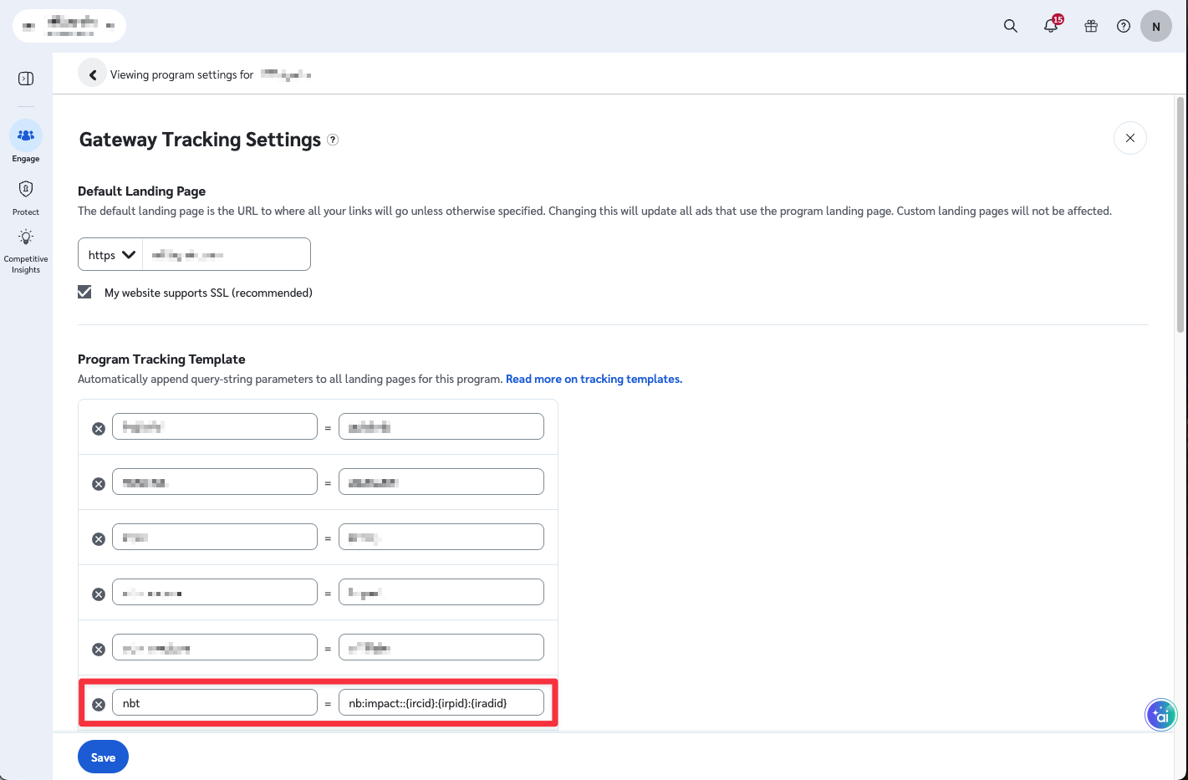Click the Default Landing Page heading
The height and width of the screenshot is (780, 1188).
(141, 191)
